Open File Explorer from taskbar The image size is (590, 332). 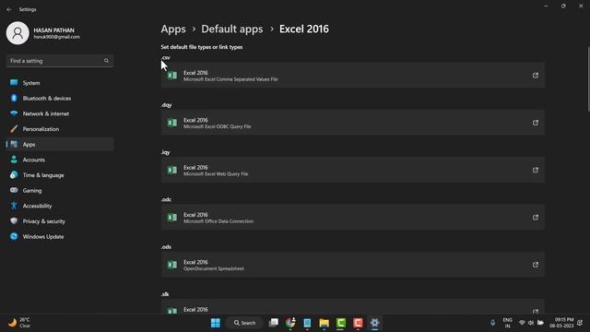point(324,323)
